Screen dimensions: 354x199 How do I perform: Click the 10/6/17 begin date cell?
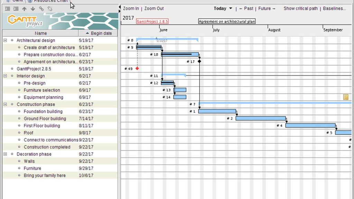coord(86,175)
